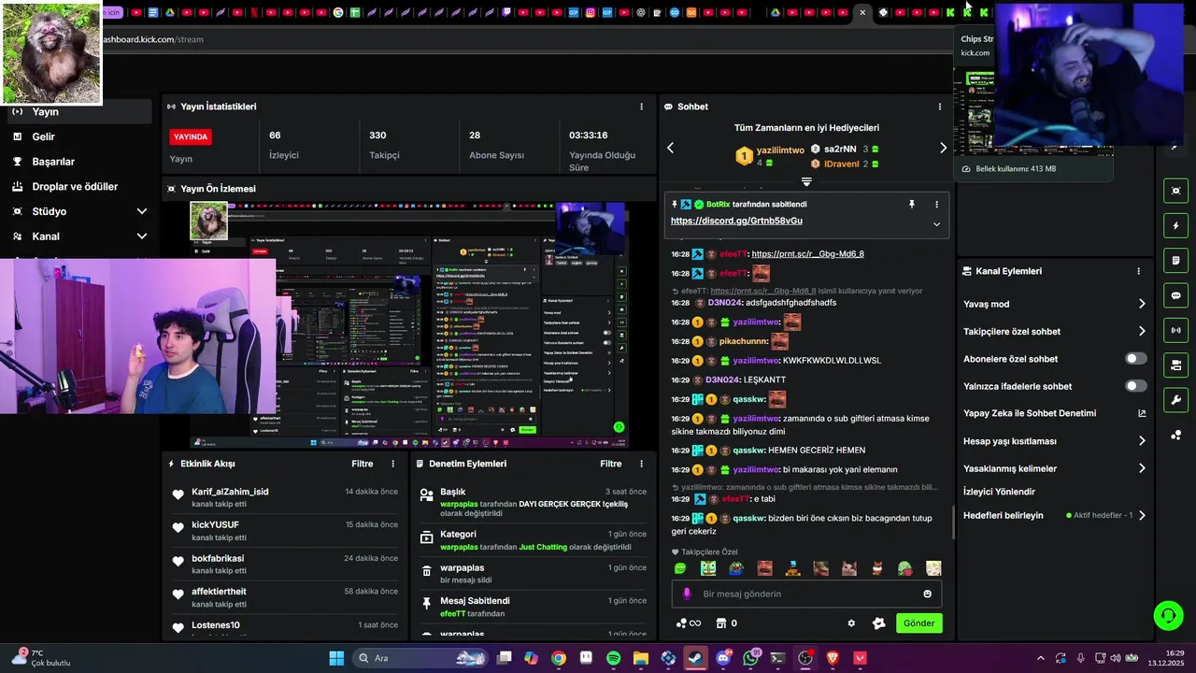Open the shop icon with count 0
The image size is (1196, 673).
point(726,623)
